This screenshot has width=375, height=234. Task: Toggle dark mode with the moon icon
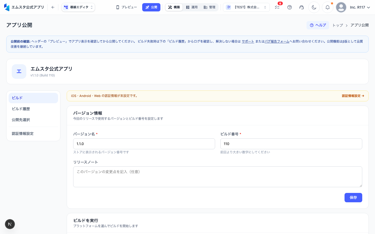point(314,7)
